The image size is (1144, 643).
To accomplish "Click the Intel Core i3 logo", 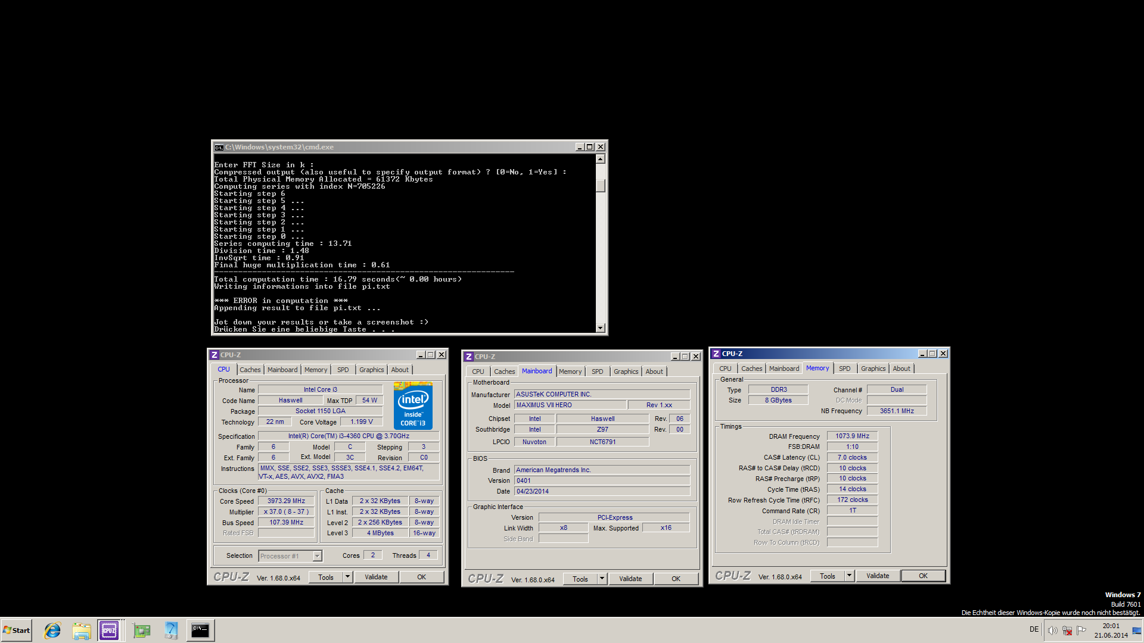I will (x=413, y=407).
